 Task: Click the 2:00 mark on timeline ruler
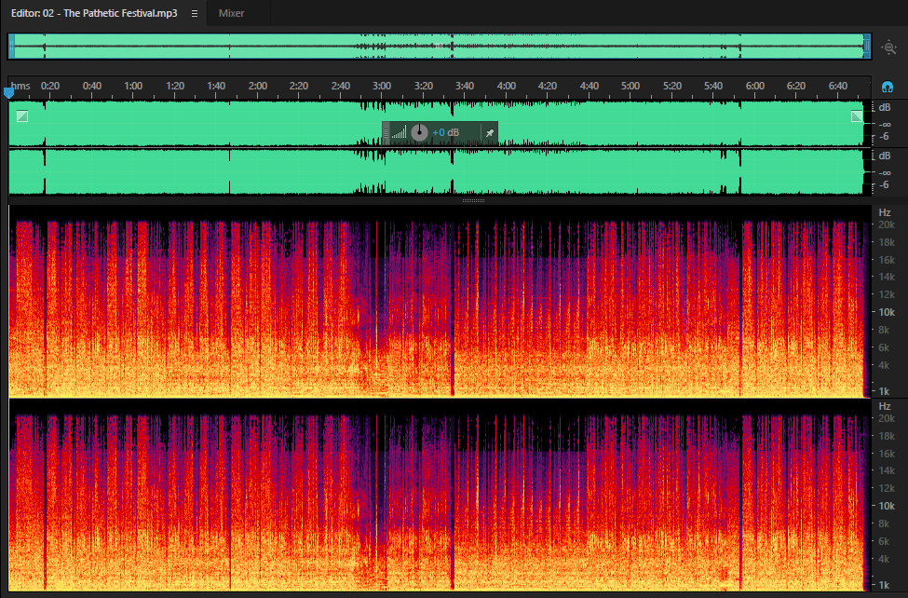(x=258, y=86)
